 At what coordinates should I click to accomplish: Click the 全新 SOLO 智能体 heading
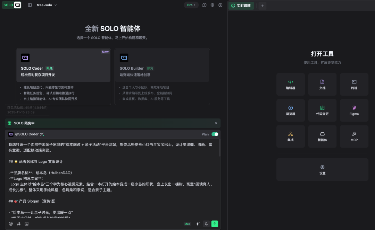[x=112, y=29]
